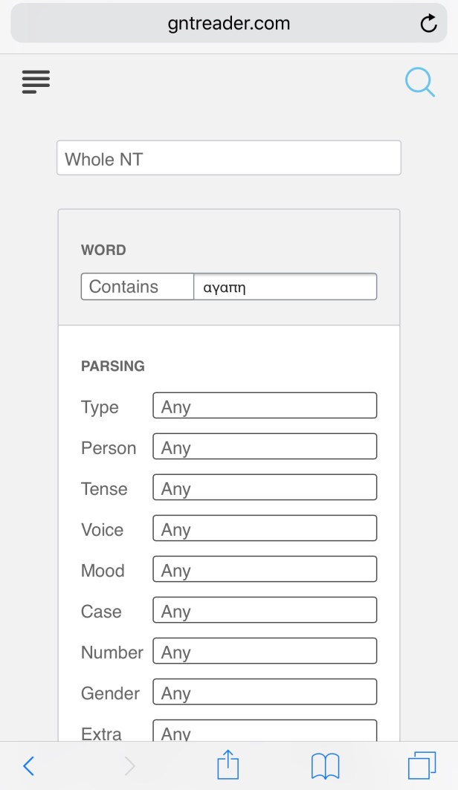Expand the Person selector
Image resolution: width=458 pixels, height=790 pixels.
[x=265, y=447]
